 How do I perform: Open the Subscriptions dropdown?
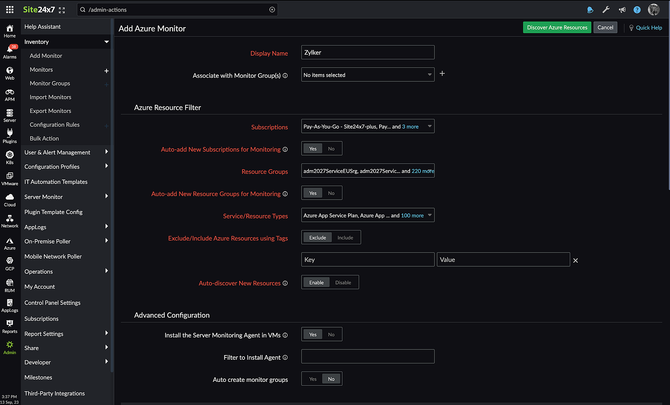coord(368,126)
